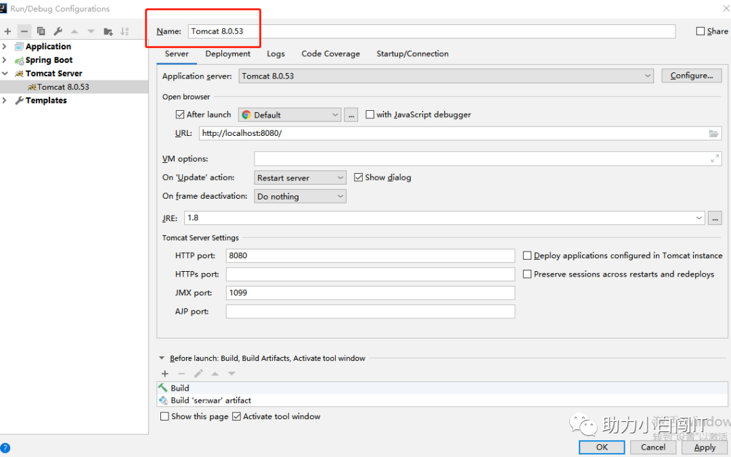Image resolution: width=731 pixels, height=457 pixels.
Task: Enable Share checkbox
Action: 701,31
